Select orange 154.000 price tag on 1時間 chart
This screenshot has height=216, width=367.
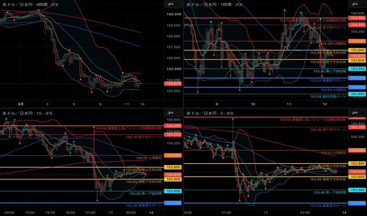(358, 41)
